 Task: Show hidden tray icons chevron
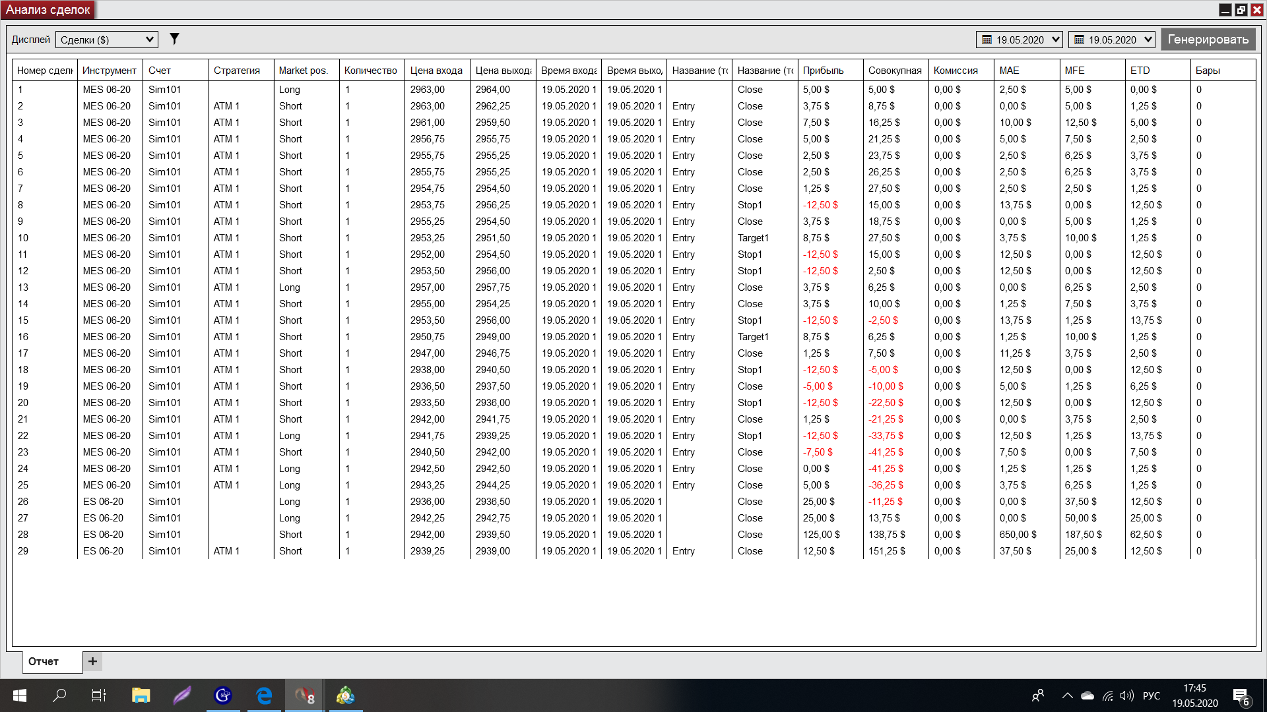coord(1067,696)
